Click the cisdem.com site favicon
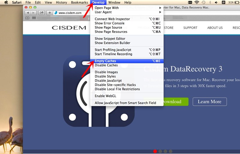Viewport: 240px width, 154px height. 56,13
